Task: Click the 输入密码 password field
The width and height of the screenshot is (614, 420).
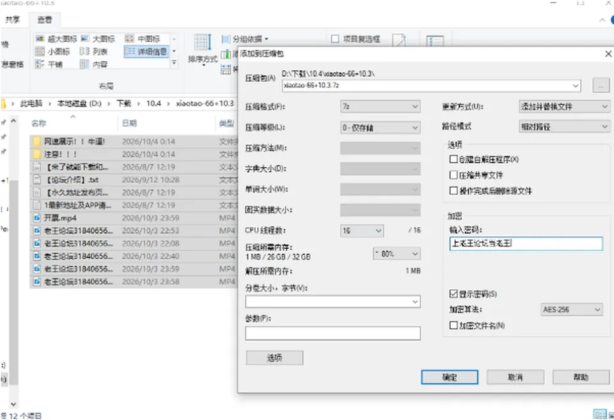Action: pyautogui.click(x=526, y=243)
